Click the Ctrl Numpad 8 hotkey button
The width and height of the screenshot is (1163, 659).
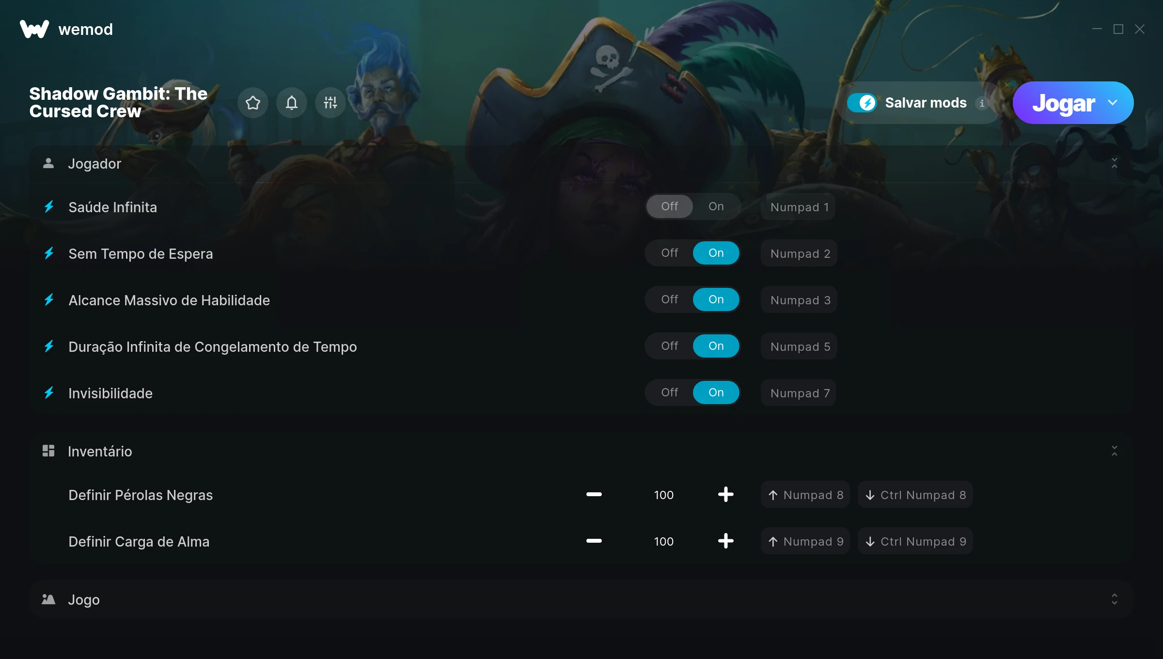click(915, 495)
